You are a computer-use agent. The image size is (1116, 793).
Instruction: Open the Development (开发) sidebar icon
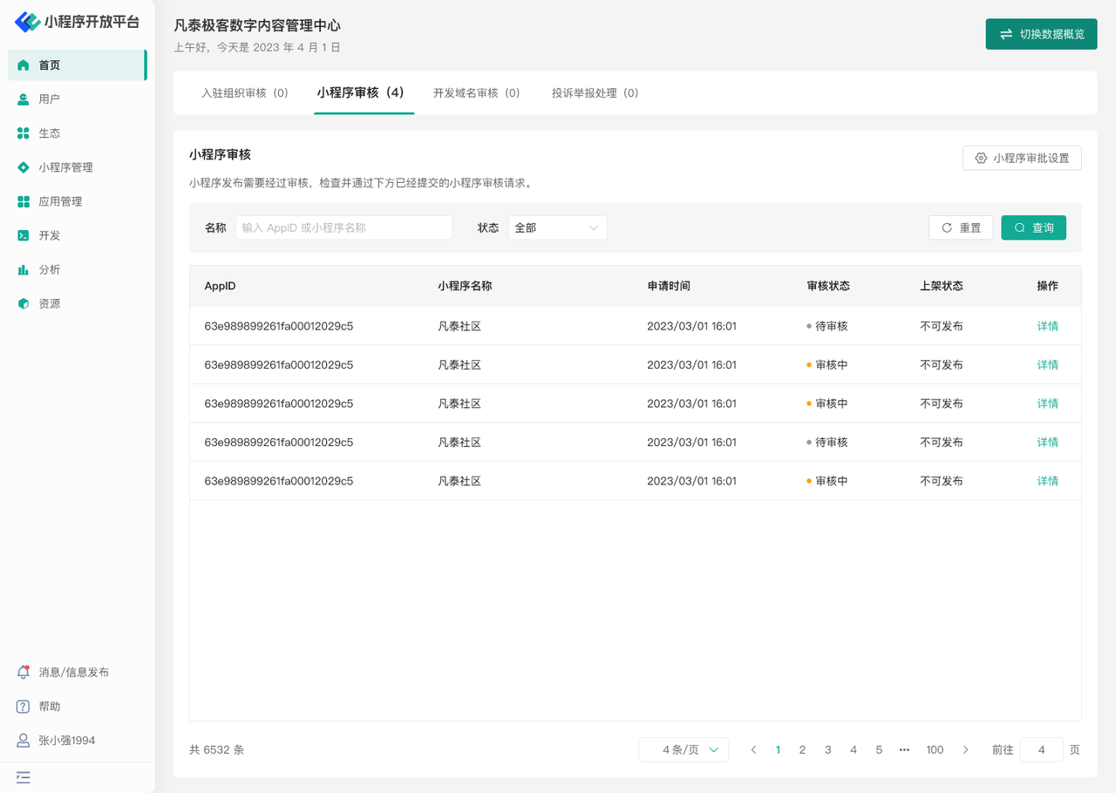(24, 235)
